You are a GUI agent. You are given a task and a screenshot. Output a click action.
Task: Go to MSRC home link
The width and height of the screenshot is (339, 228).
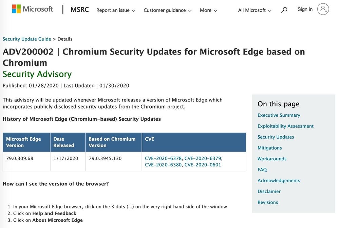point(79,9)
